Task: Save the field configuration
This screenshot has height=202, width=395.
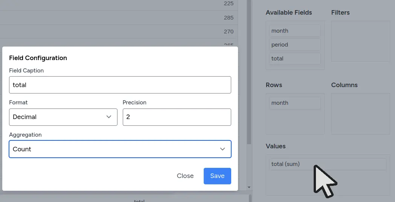Action: click(217, 176)
